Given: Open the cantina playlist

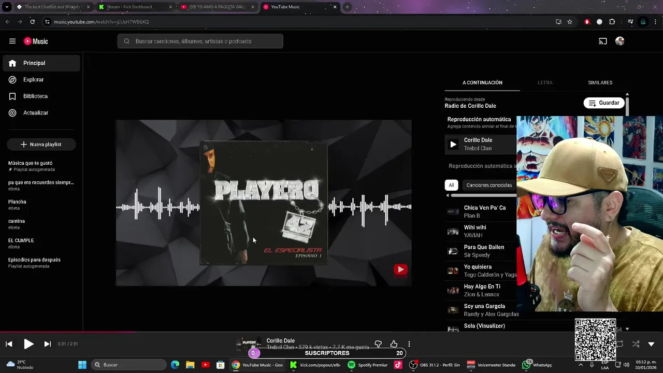Looking at the screenshot, I should (41, 224).
